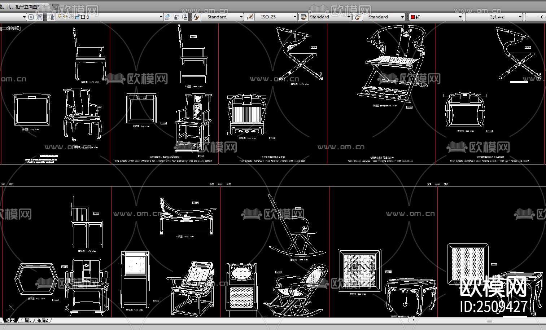Expand the text style Standard dropdown
The height and width of the screenshot is (330, 546).
(241, 17)
